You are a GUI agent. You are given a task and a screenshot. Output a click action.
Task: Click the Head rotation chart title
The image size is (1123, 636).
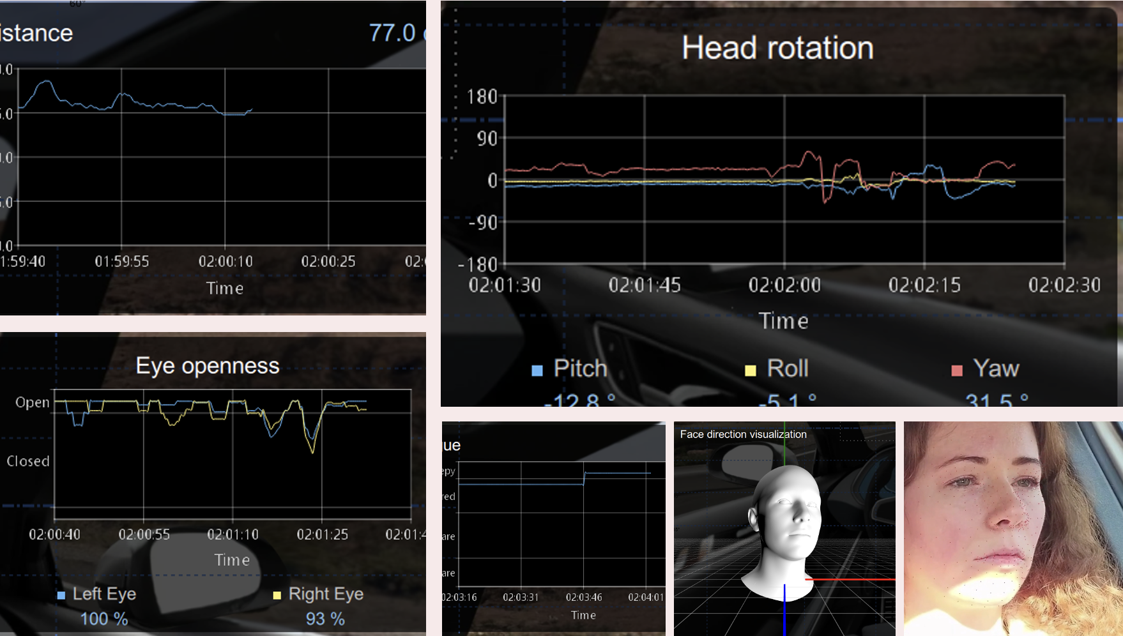click(x=777, y=48)
